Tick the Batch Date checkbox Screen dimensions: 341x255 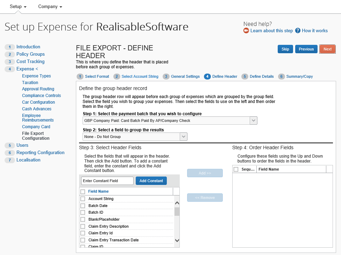tap(83, 206)
